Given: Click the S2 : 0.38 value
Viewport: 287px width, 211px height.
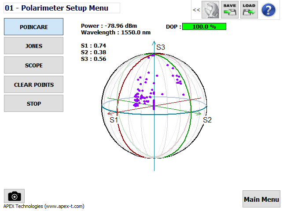Looking at the screenshot, I should (93, 52).
